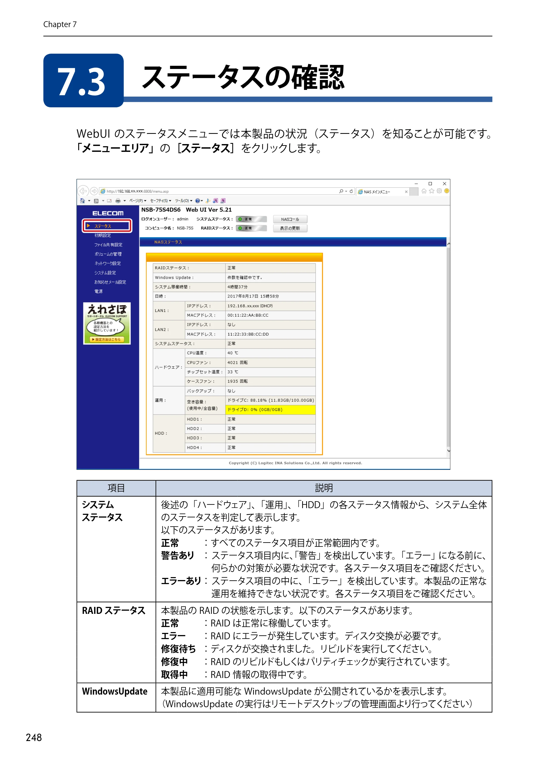Open browser Tools with the gear icon

(439, 191)
